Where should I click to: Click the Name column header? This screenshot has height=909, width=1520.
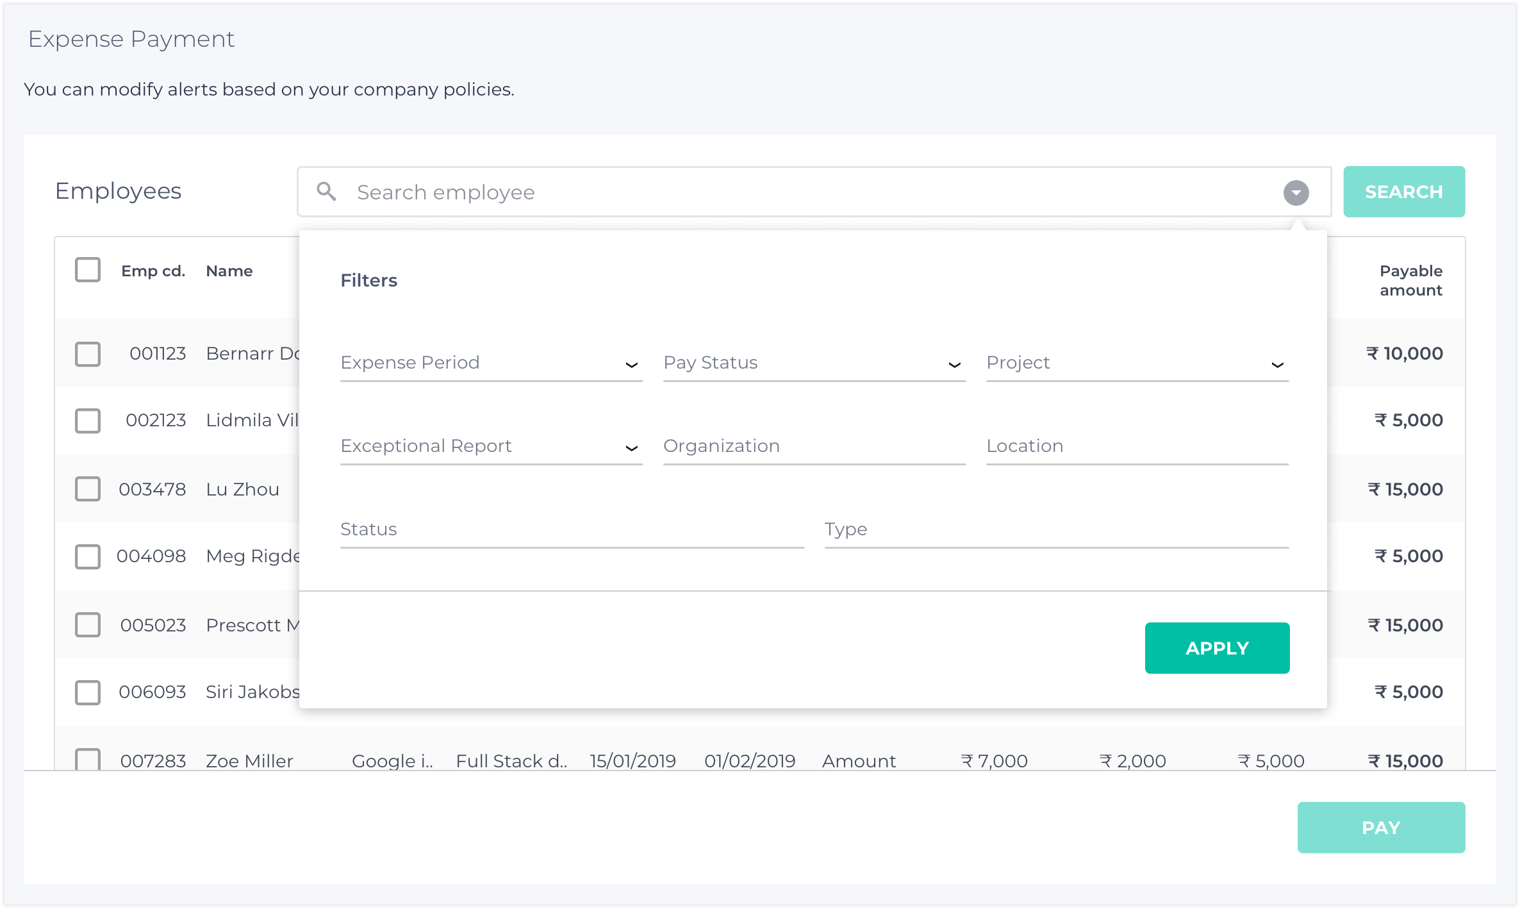(x=229, y=271)
